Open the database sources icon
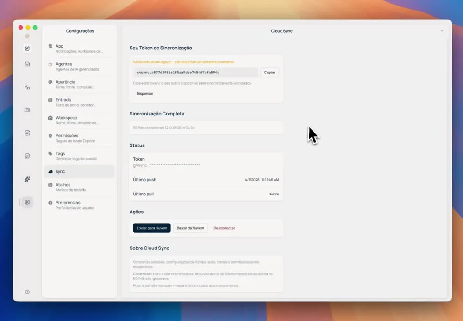 tap(27, 133)
